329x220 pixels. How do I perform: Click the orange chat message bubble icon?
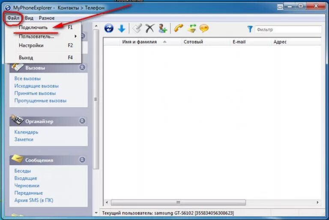tap(204, 28)
